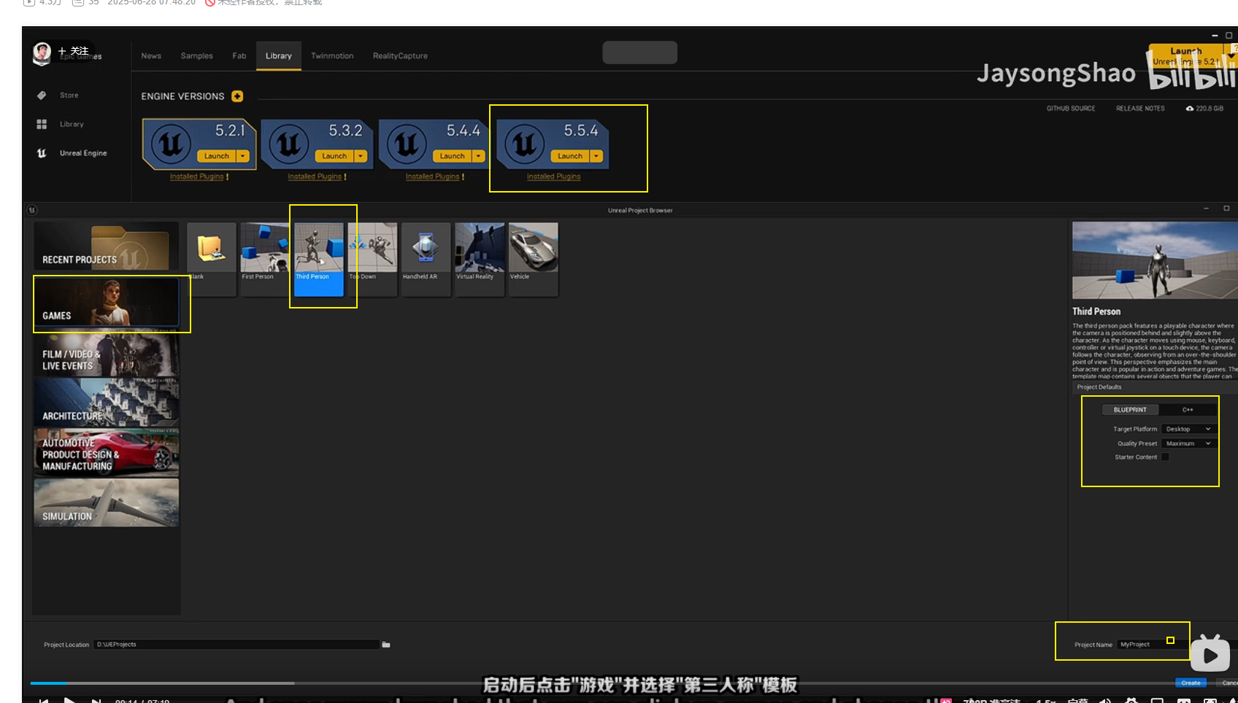
Task: Select the Simulation category
Action: click(x=106, y=502)
